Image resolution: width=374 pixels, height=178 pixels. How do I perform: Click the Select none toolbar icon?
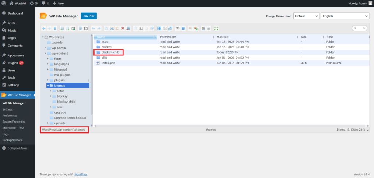tap(165, 28)
